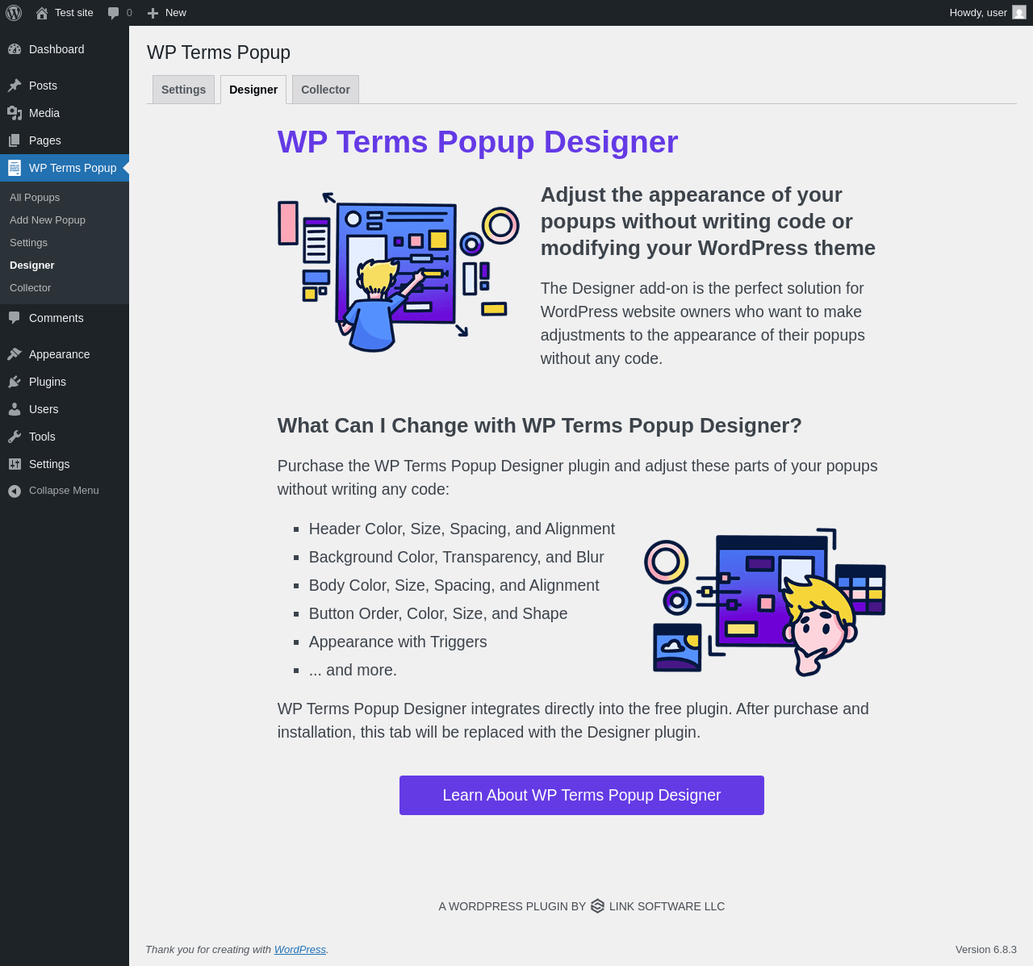Click the Tools wrench icon
The width and height of the screenshot is (1033, 966).
click(15, 437)
